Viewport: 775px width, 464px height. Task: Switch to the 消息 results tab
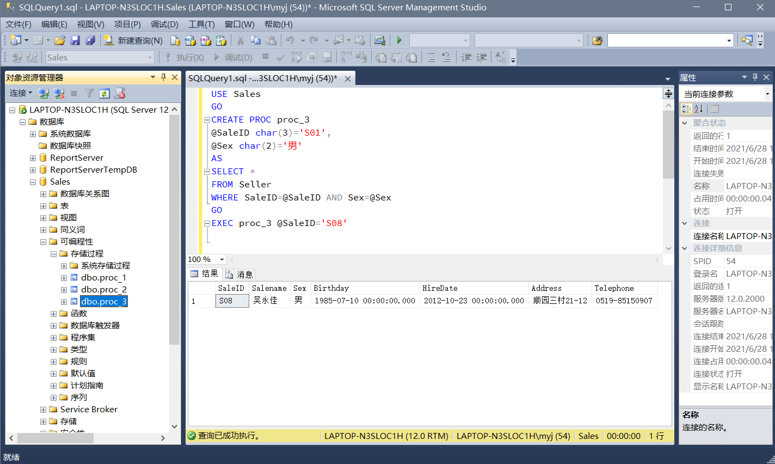[239, 274]
